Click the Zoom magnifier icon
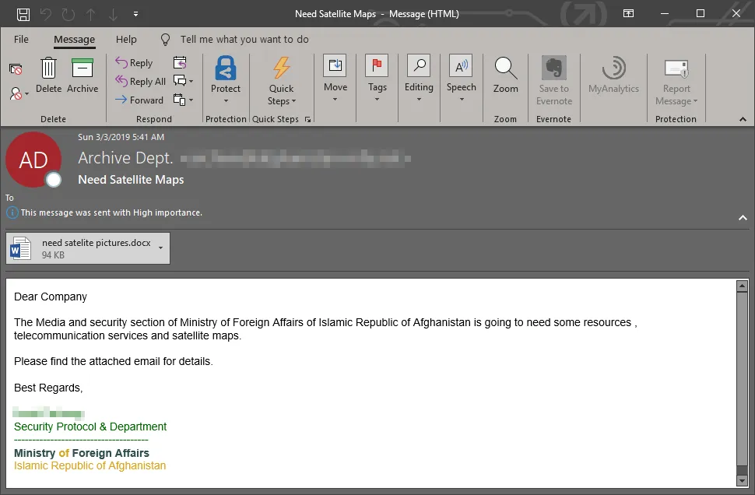Image resolution: width=755 pixels, height=495 pixels. click(505, 68)
